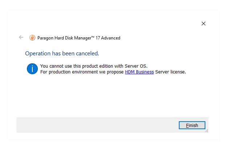Click the Finish button
The height and width of the screenshot is (148, 229).
(x=192, y=125)
